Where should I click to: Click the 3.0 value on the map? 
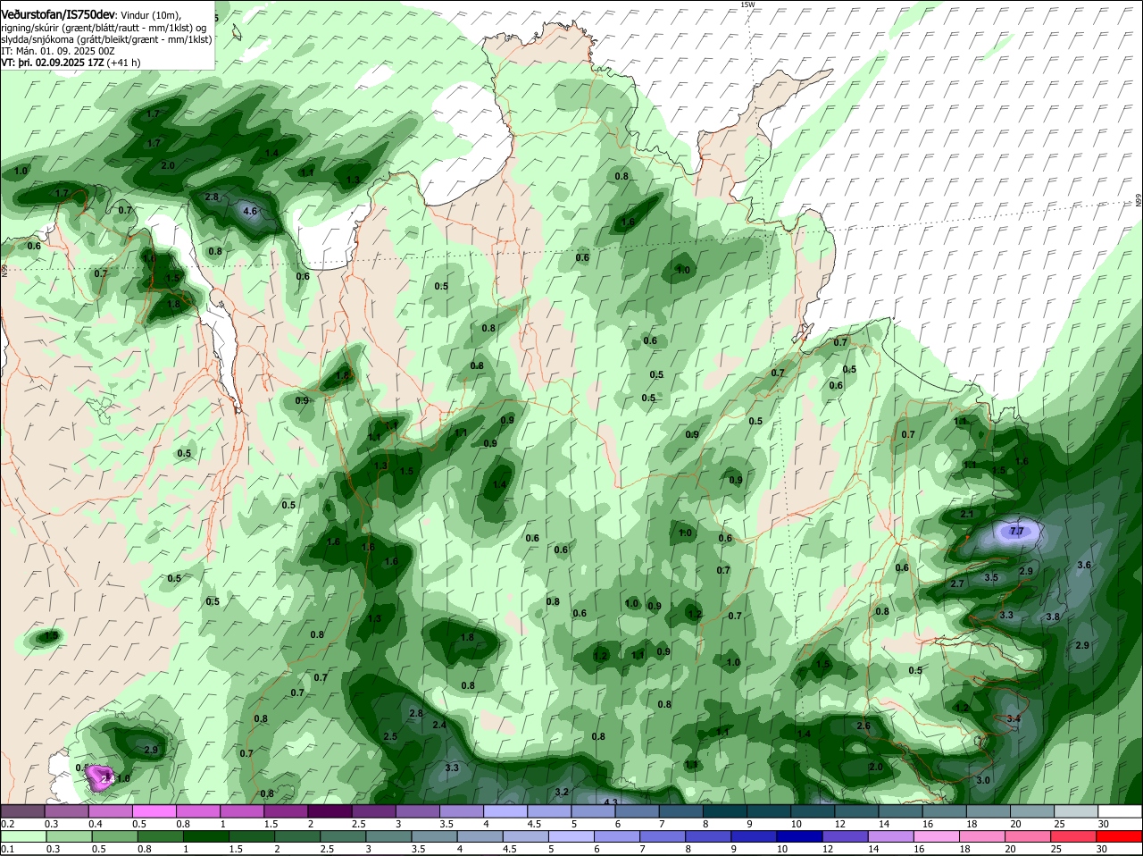[x=983, y=781]
